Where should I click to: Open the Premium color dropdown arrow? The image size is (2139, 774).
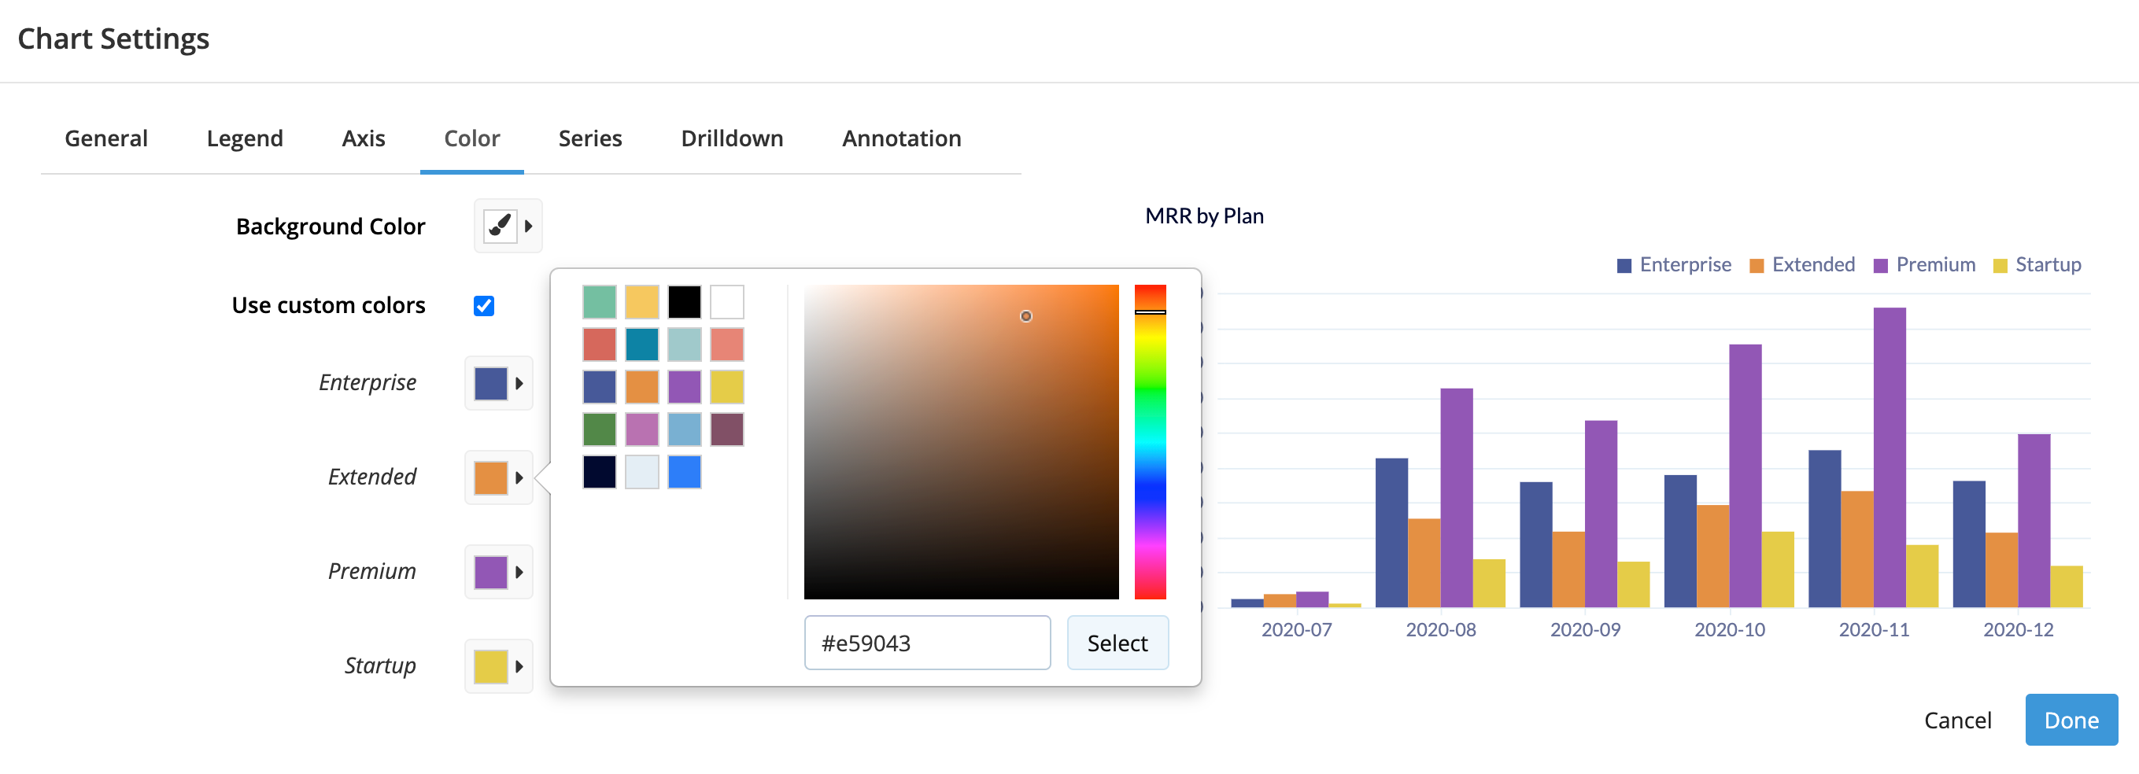[x=519, y=573]
